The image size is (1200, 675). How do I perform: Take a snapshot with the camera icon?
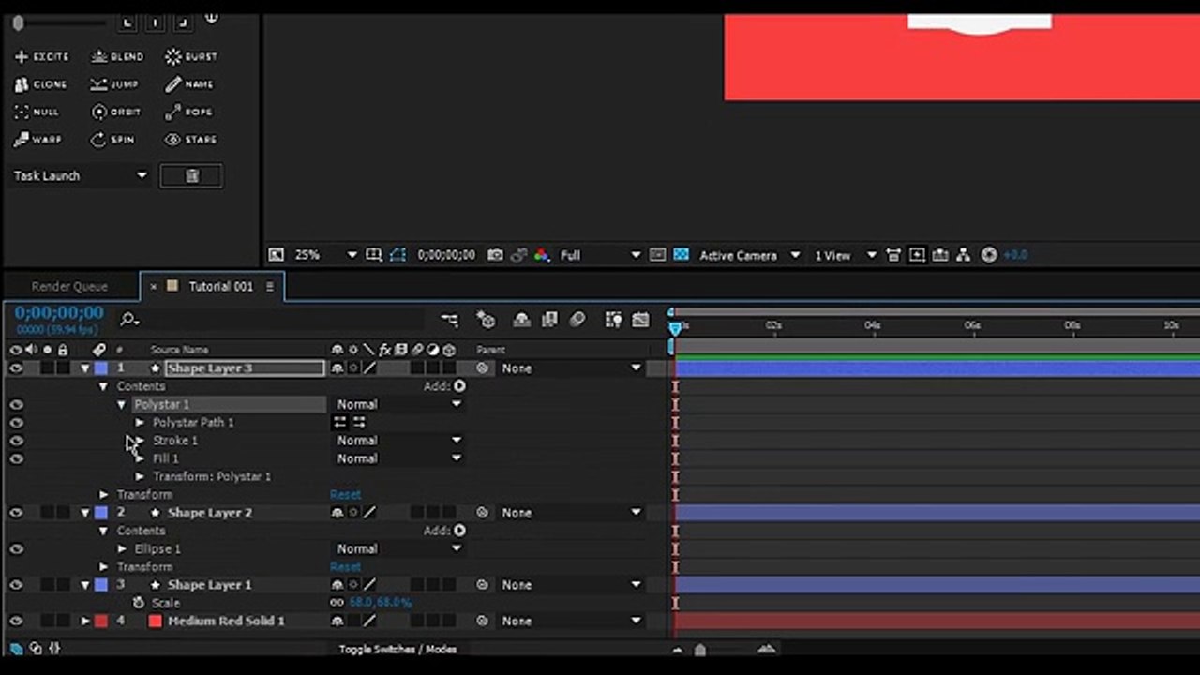coord(495,255)
